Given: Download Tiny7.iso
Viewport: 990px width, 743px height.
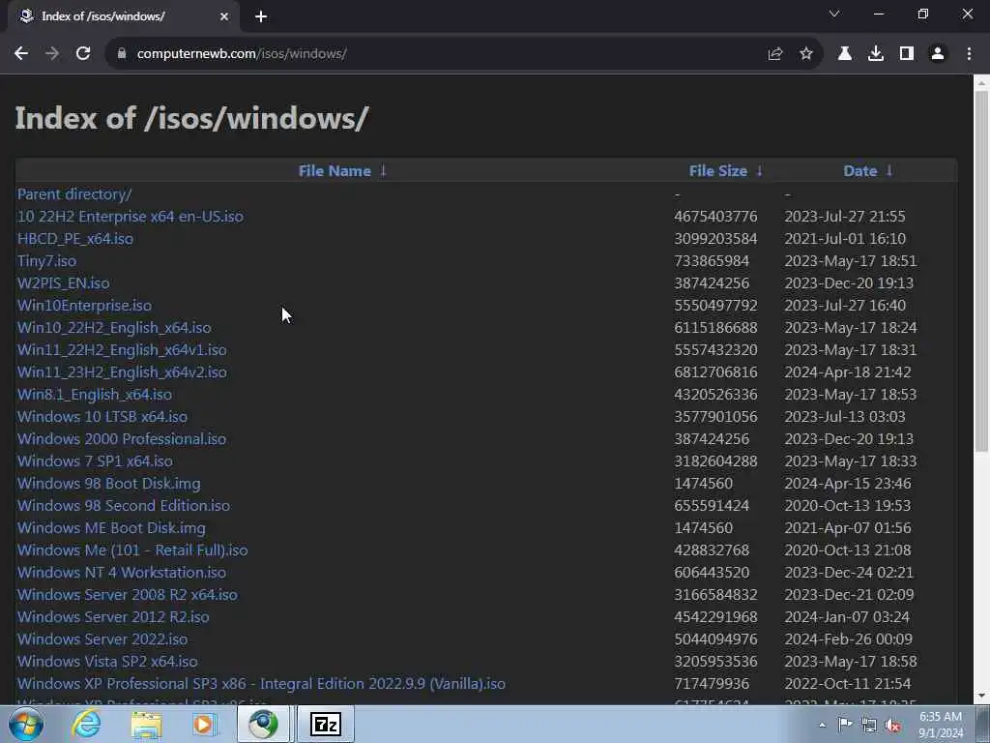Looking at the screenshot, I should pyautogui.click(x=46, y=260).
